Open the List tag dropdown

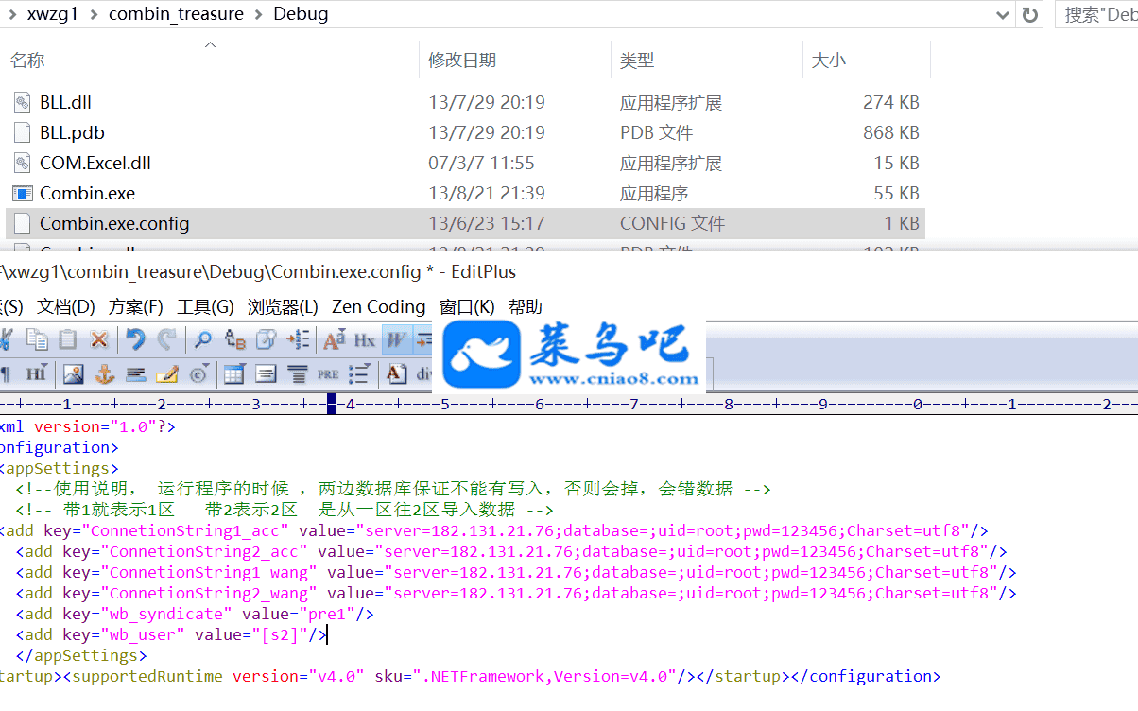pyautogui.click(x=359, y=374)
